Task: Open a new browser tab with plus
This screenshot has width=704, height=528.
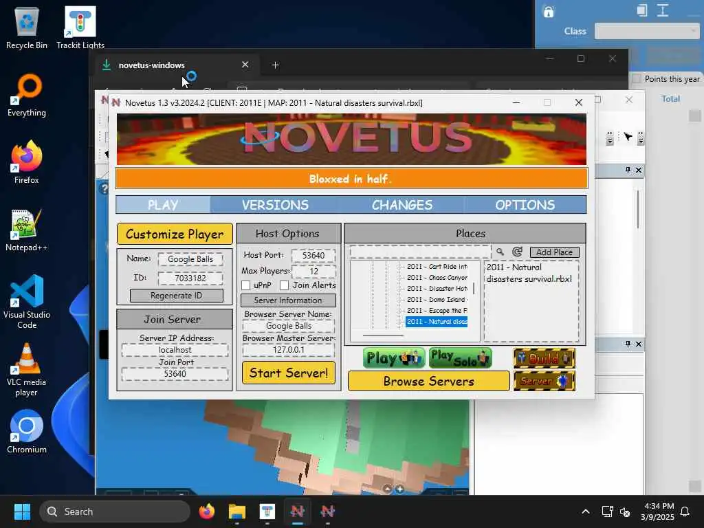Action: (x=276, y=65)
